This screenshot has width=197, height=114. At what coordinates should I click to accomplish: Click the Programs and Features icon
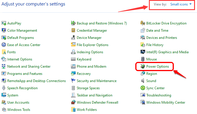(4, 74)
